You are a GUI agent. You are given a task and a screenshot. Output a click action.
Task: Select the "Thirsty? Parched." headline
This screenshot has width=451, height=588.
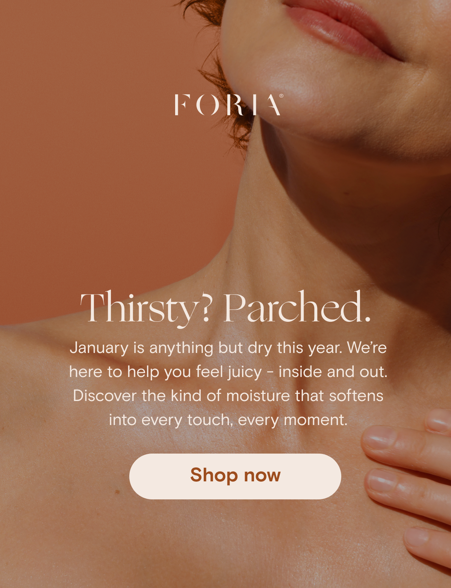tap(225, 308)
